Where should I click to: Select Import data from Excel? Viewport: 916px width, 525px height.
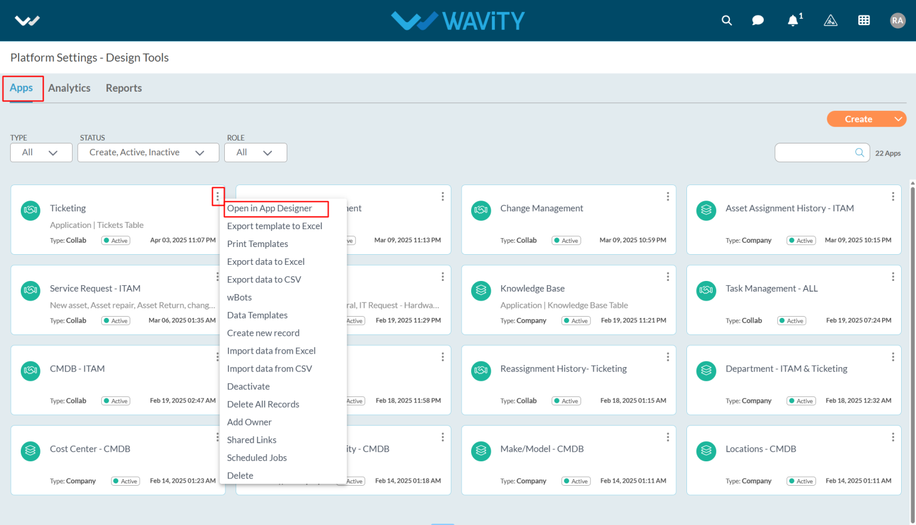point(271,351)
